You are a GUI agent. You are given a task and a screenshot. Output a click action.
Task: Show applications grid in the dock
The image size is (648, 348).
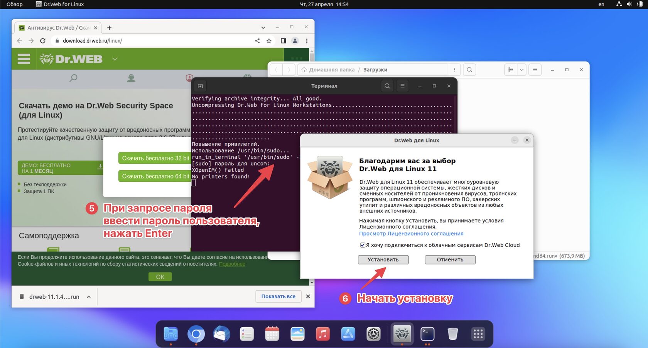(478, 334)
